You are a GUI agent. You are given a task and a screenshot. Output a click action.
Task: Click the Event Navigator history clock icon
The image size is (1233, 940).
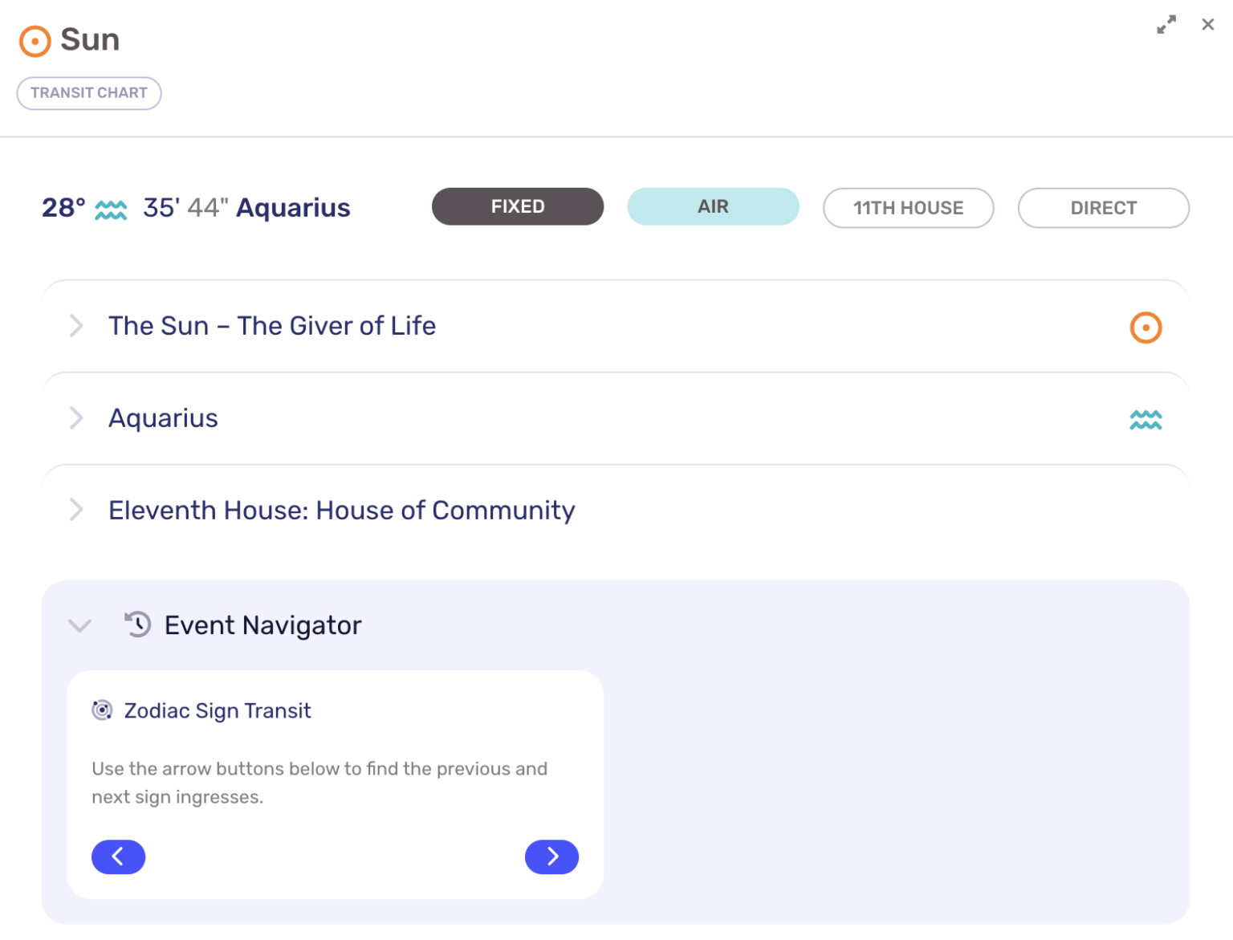(137, 625)
